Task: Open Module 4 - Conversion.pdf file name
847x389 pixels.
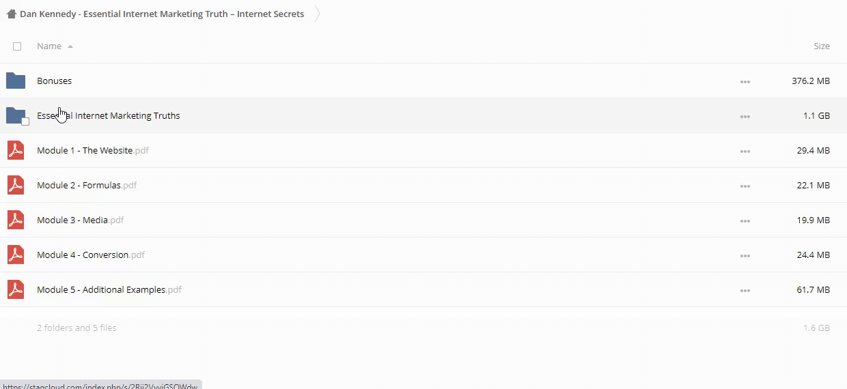Action: [83, 255]
